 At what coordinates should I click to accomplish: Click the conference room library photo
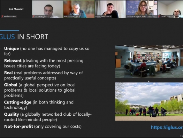pyautogui.click(x=149, y=62)
